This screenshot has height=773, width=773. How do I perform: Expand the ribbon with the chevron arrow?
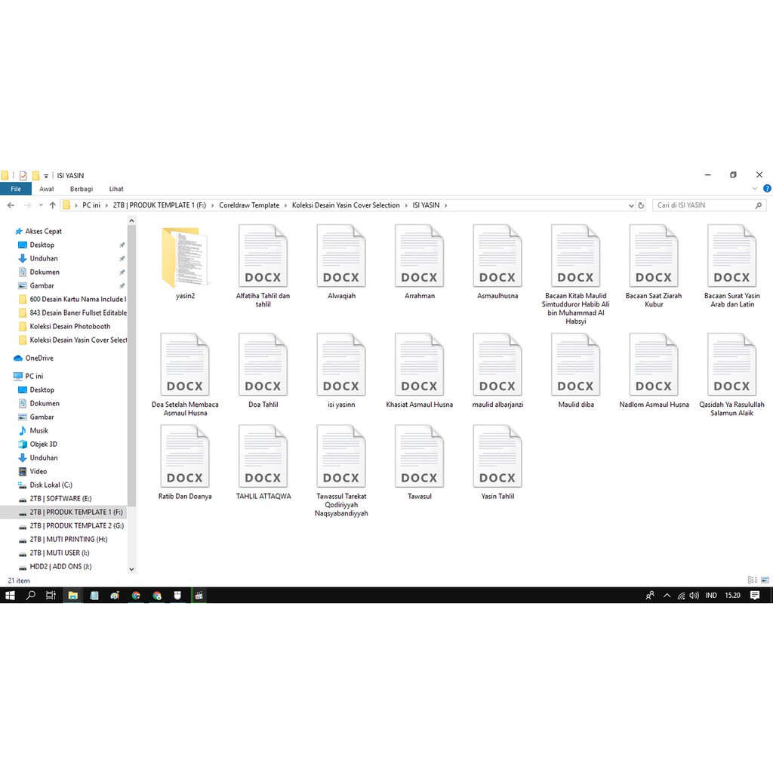point(756,189)
